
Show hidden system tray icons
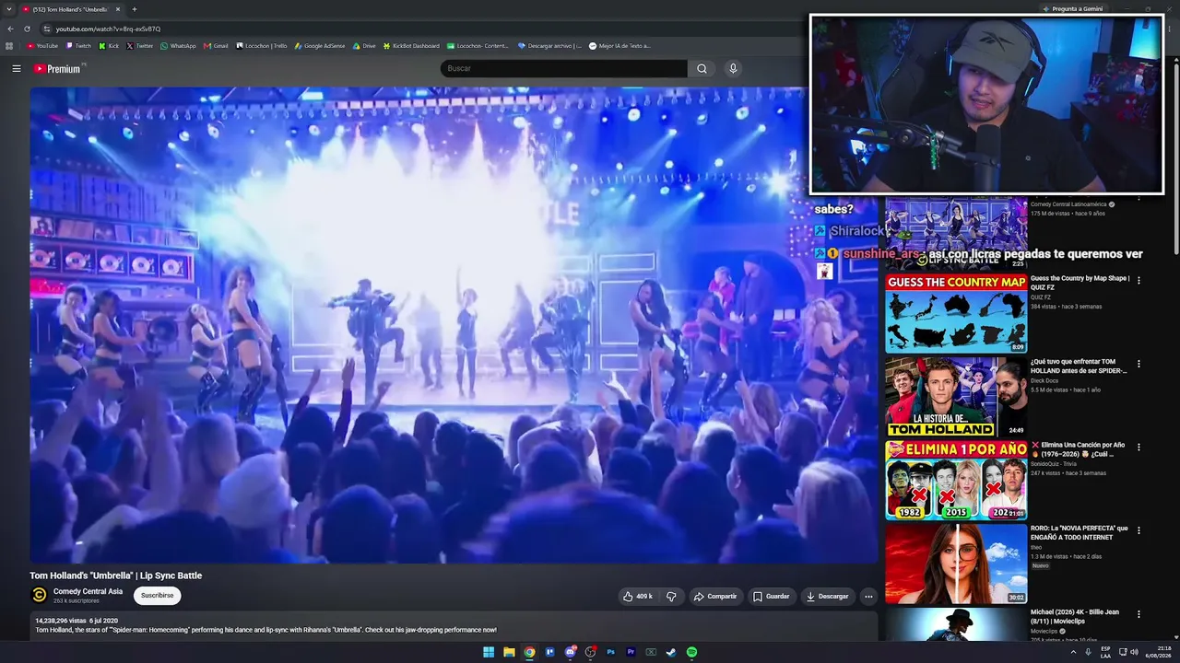(x=1073, y=652)
